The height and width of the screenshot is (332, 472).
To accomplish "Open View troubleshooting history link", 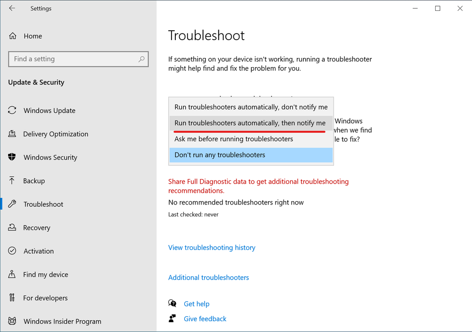I will (x=212, y=247).
